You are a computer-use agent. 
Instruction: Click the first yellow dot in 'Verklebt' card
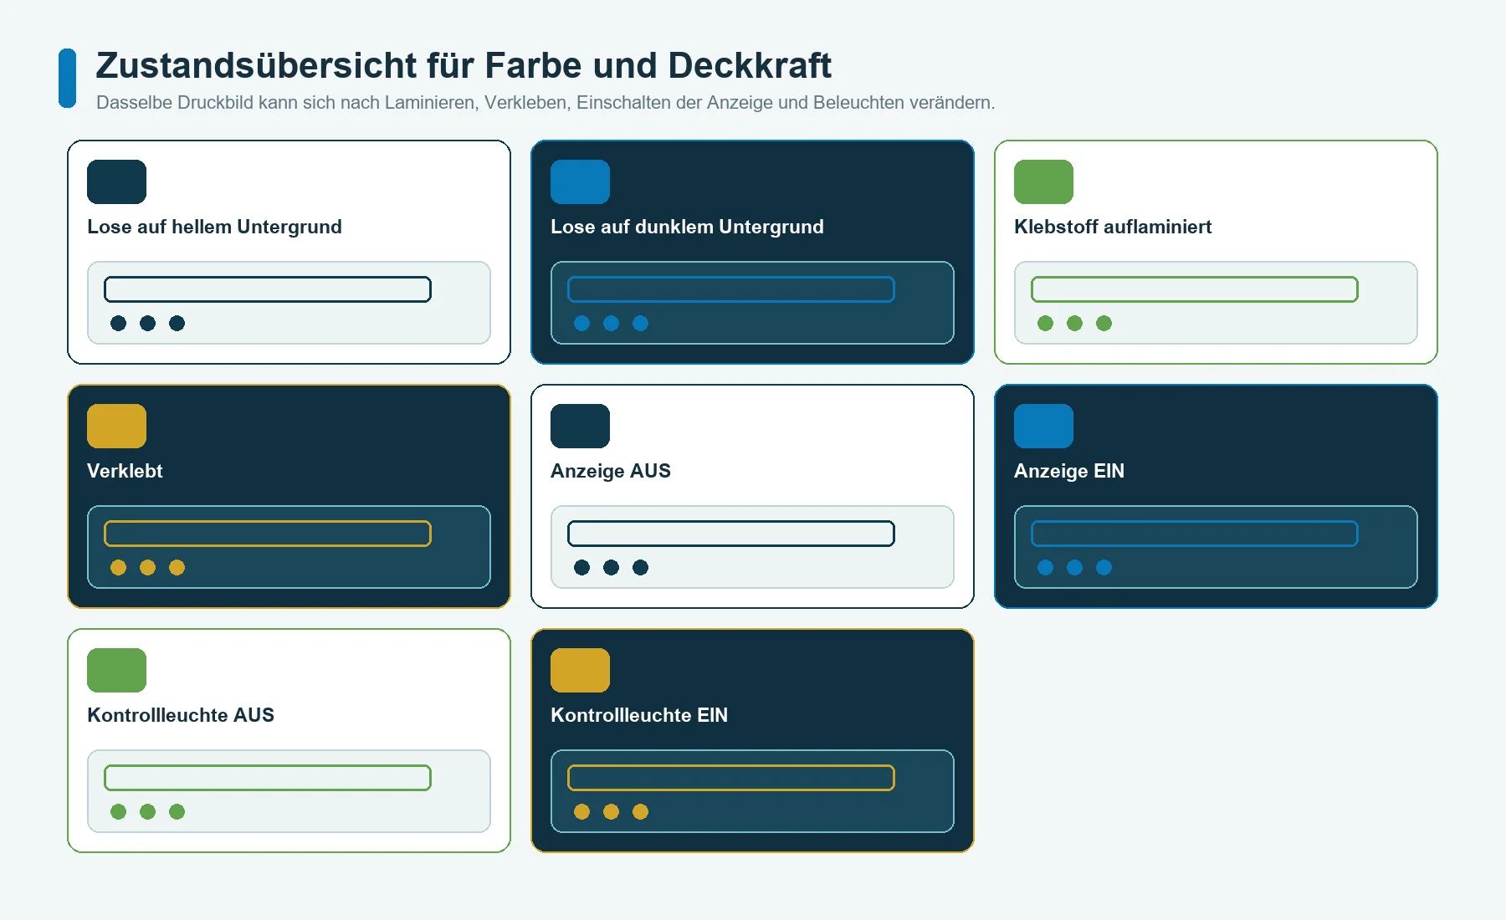point(118,567)
